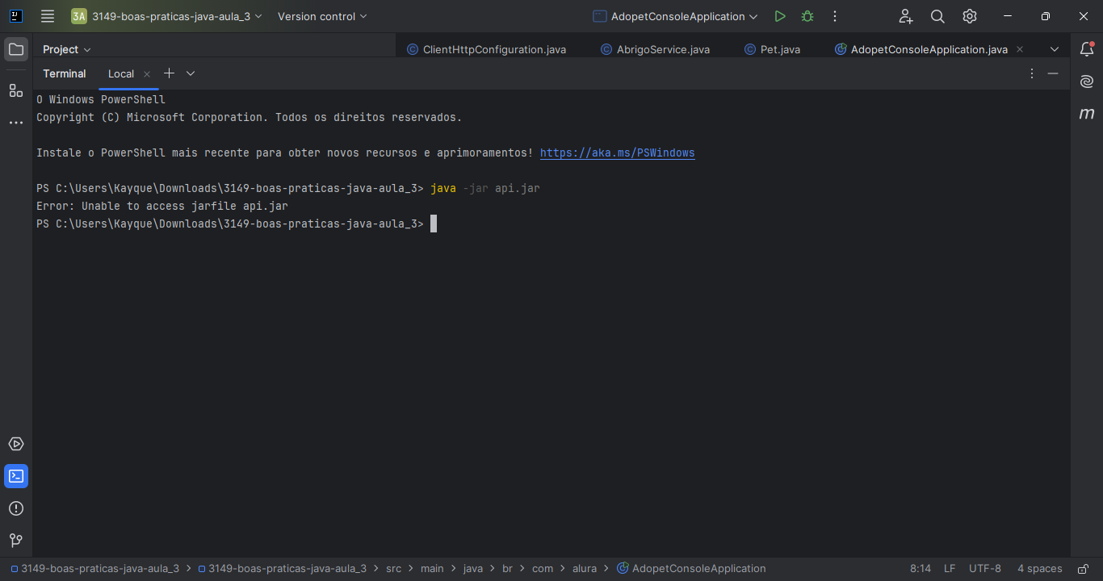Image resolution: width=1103 pixels, height=581 pixels.
Task: Click the Terminal panel title
Action: pos(65,73)
